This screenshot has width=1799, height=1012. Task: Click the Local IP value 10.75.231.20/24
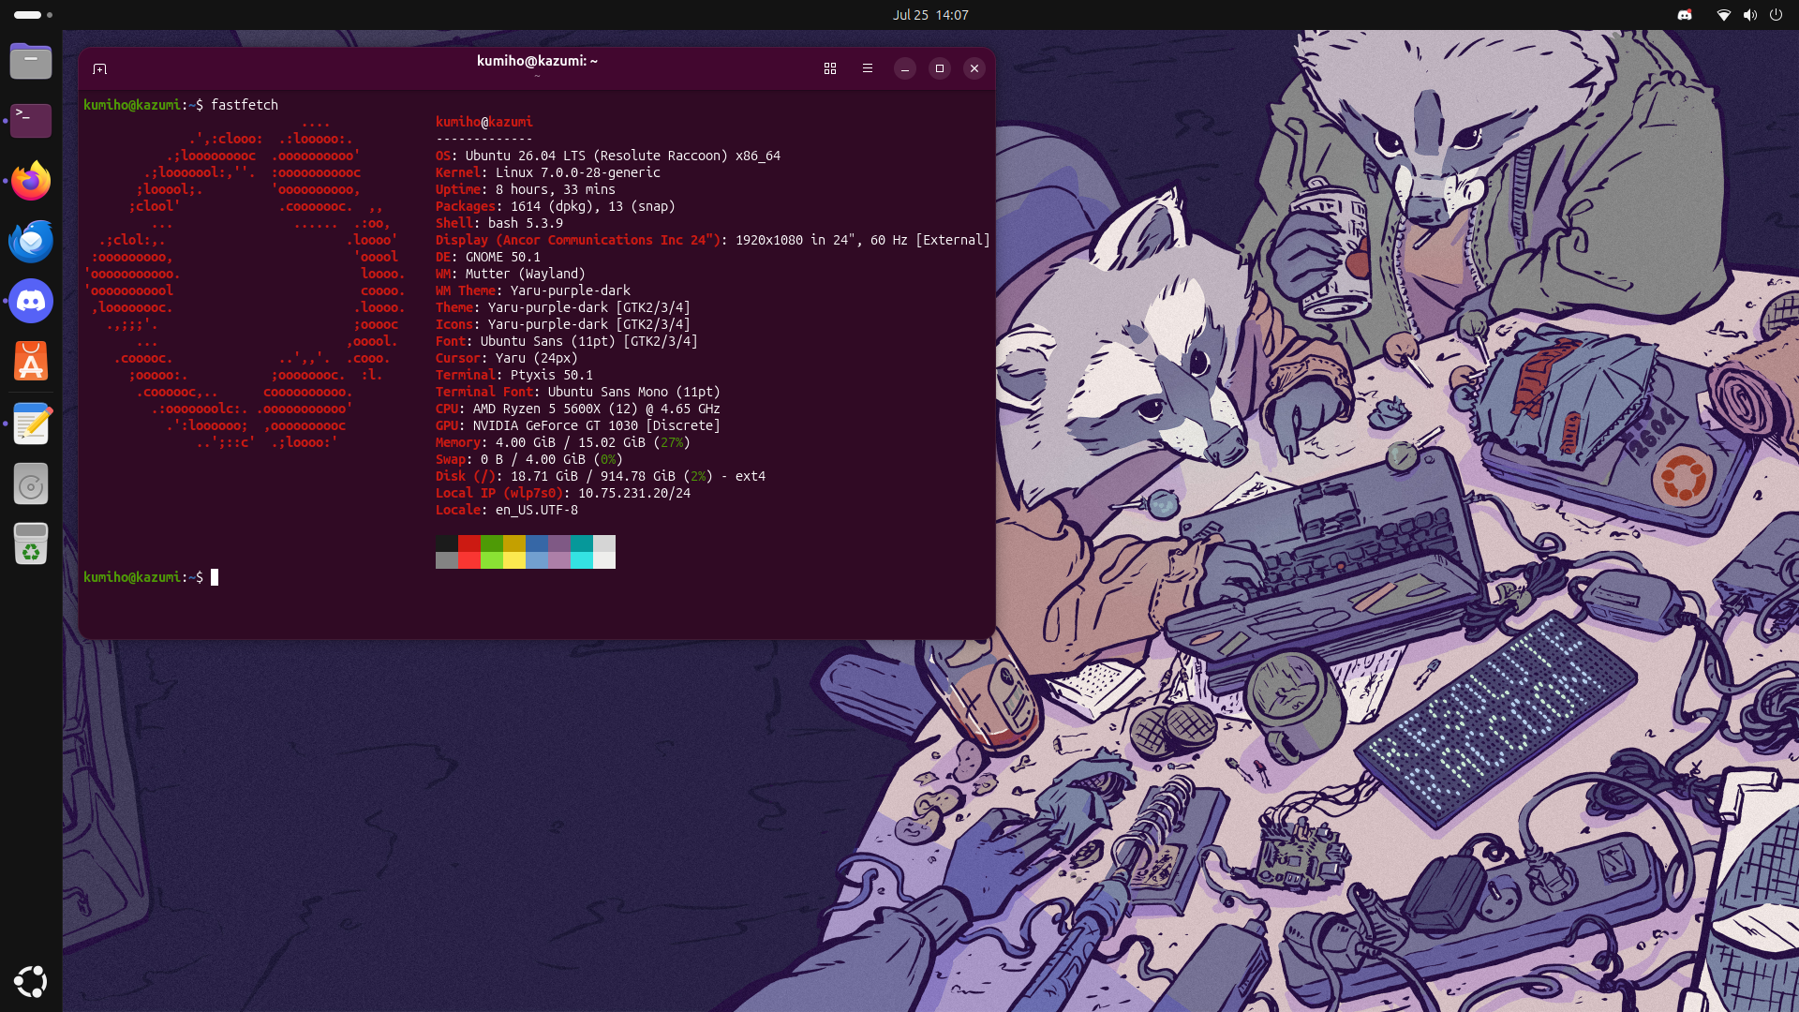tap(634, 493)
